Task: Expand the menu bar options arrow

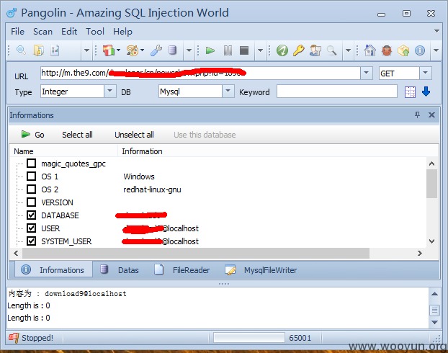Action: pos(436,31)
